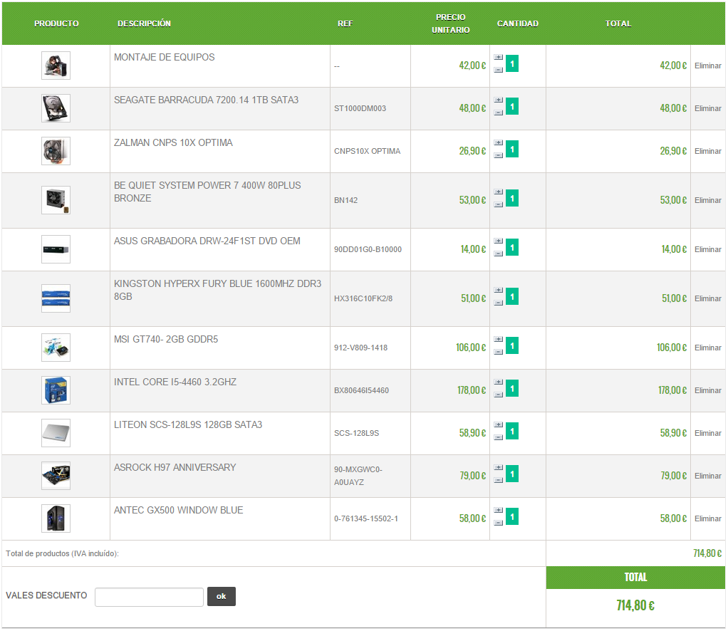The image size is (728, 631).
Task: Increase quantity of Seagate Barracuda 1TB
Action: point(498,100)
